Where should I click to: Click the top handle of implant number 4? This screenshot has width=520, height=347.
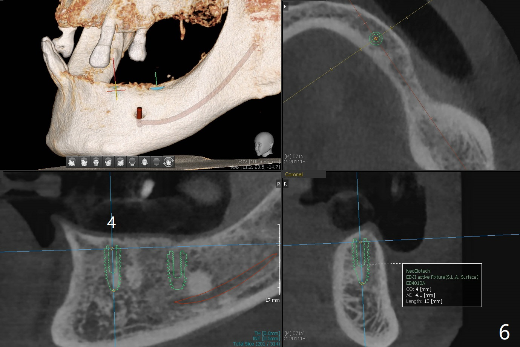click(x=112, y=249)
